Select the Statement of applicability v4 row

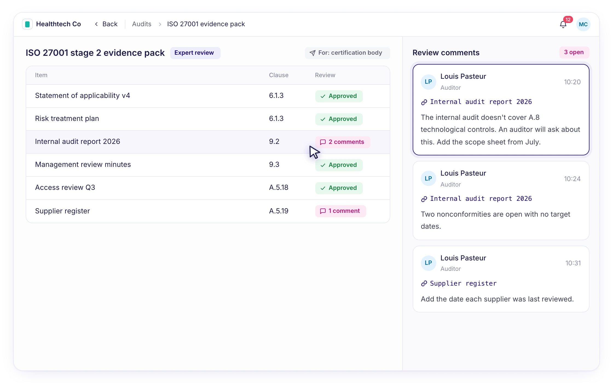(x=208, y=96)
